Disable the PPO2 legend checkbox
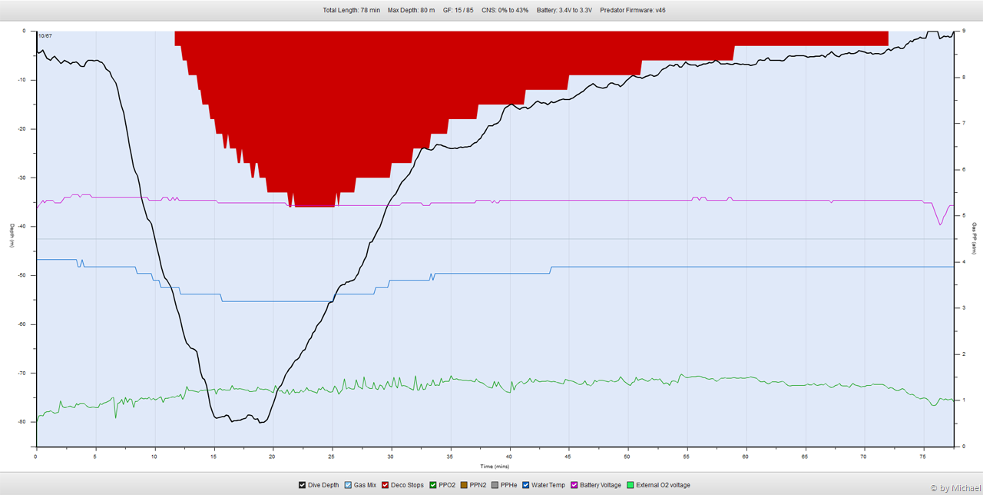This screenshot has height=495, width=983. click(x=433, y=485)
